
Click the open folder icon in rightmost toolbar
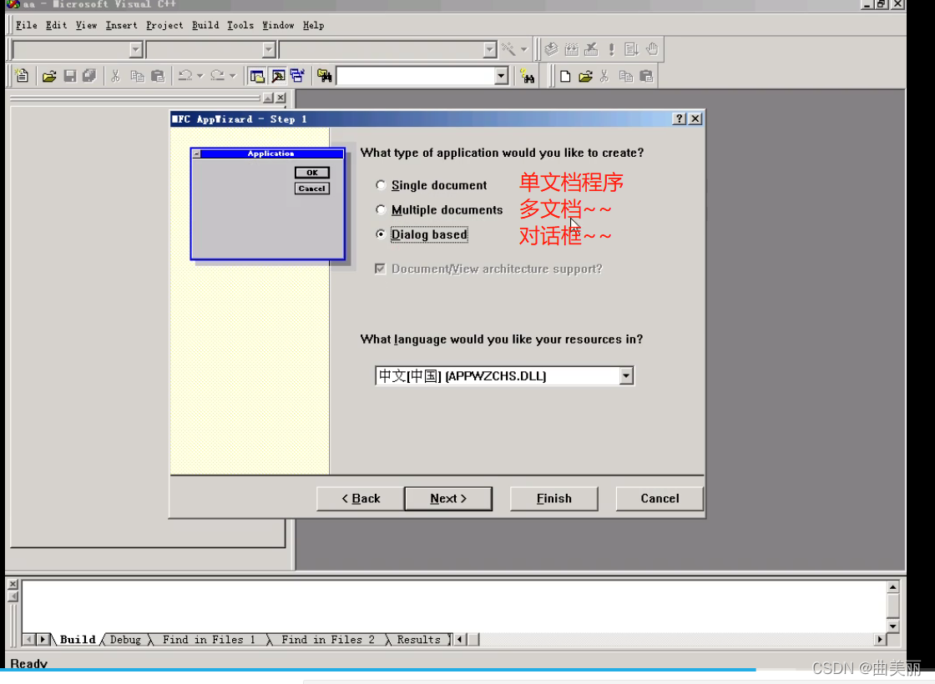click(x=585, y=76)
